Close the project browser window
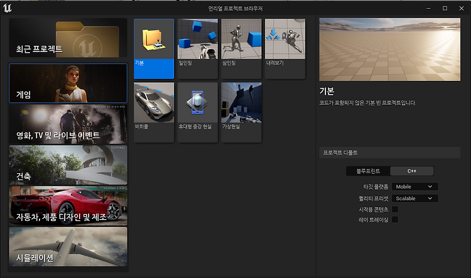 [462, 8]
